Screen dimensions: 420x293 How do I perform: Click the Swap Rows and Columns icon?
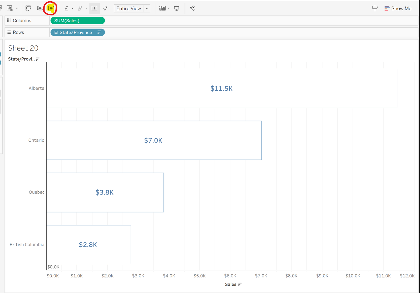pos(28,8)
